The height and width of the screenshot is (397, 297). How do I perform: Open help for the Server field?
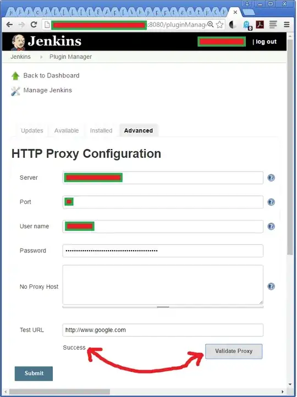[x=271, y=178]
